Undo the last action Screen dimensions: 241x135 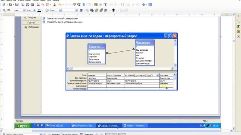point(60,5)
